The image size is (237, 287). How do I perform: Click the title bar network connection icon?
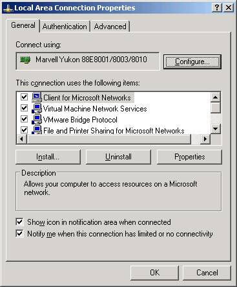coord(8,8)
